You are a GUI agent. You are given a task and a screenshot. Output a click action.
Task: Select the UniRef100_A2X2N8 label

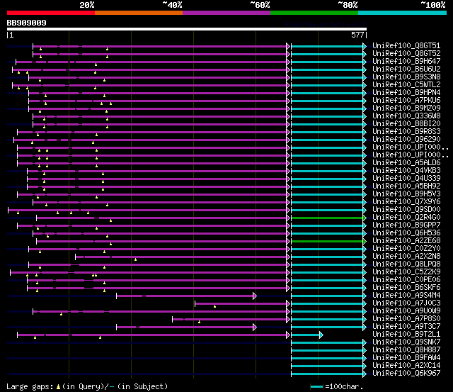[x=406, y=257]
